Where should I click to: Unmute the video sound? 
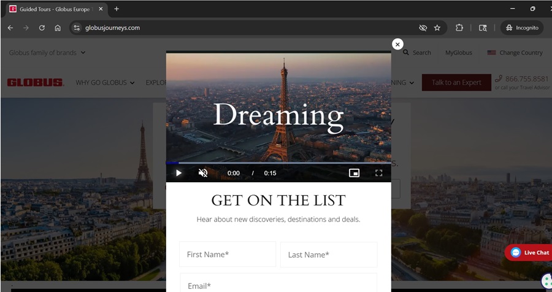click(203, 173)
